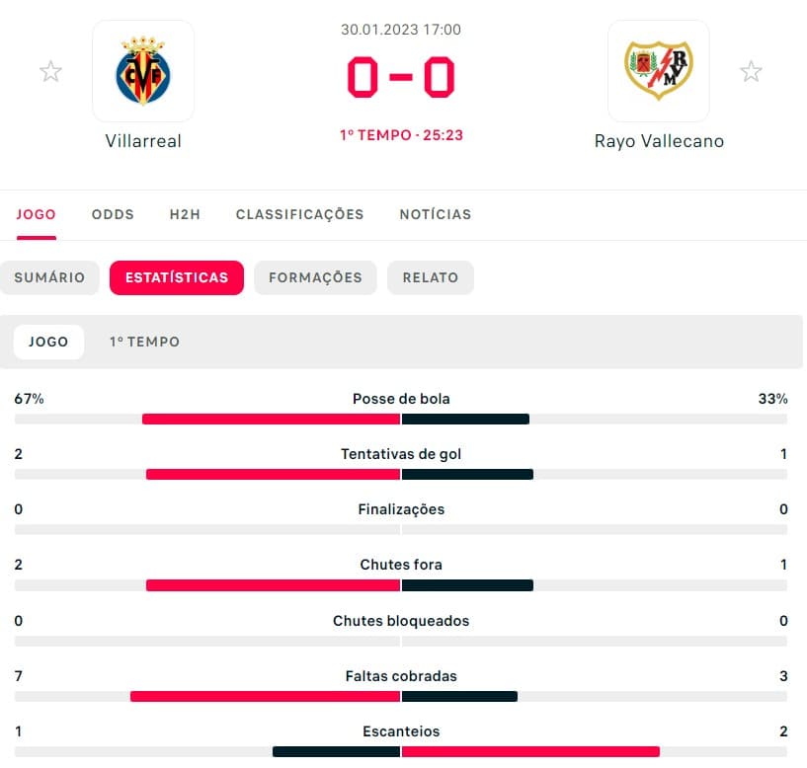Switch to the ODDS tab
The image size is (807, 768).
(113, 214)
